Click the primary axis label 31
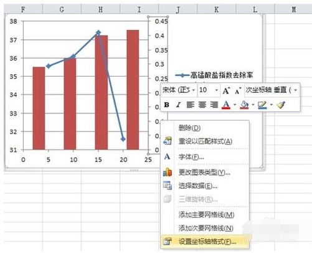Image resolution: width=312 pixels, height=253 pixels. (14, 150)
